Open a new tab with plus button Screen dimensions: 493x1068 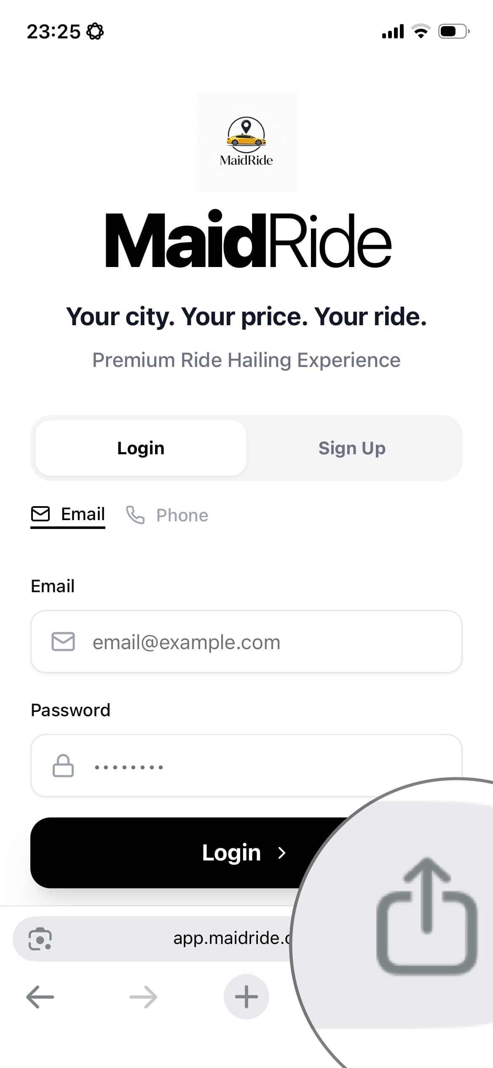point(246,997)
